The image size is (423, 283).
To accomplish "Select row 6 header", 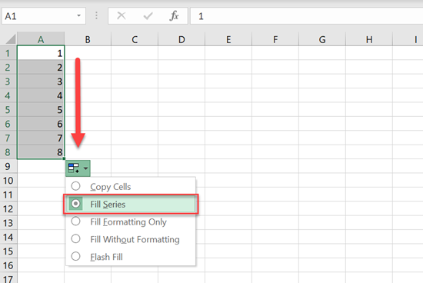I will [x=8, y=124].
